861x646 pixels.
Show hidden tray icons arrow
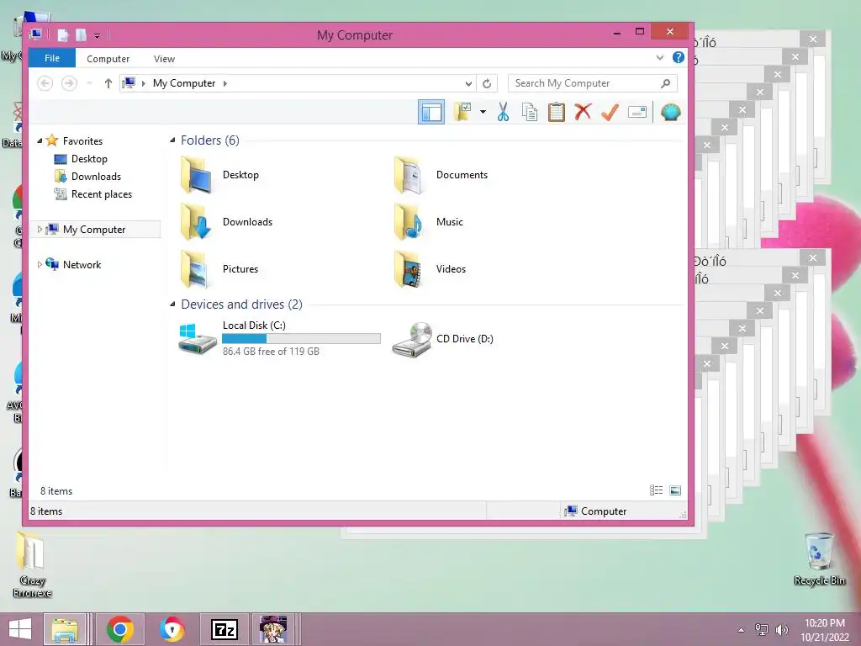point(742,630)
